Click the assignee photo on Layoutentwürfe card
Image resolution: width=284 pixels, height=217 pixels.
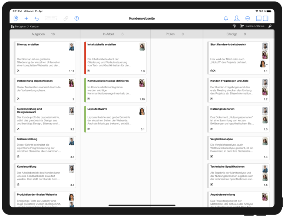(x=142, y=111)
